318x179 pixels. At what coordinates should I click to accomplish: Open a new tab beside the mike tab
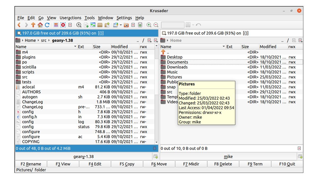[300, 157]
